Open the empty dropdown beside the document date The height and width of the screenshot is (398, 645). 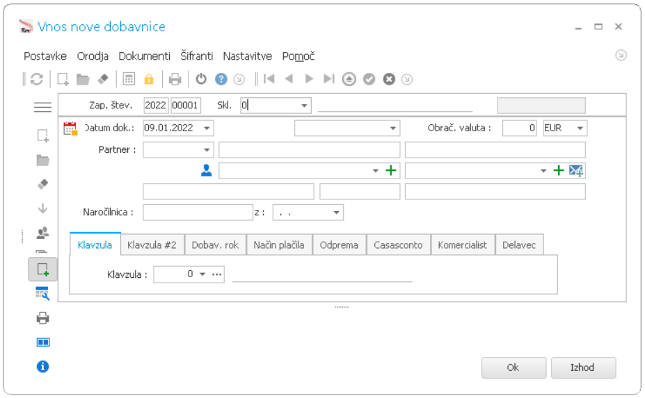click(393, 128)
